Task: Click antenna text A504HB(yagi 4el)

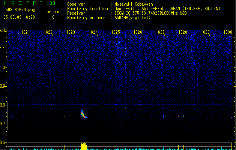Action: tap(132, 18)
